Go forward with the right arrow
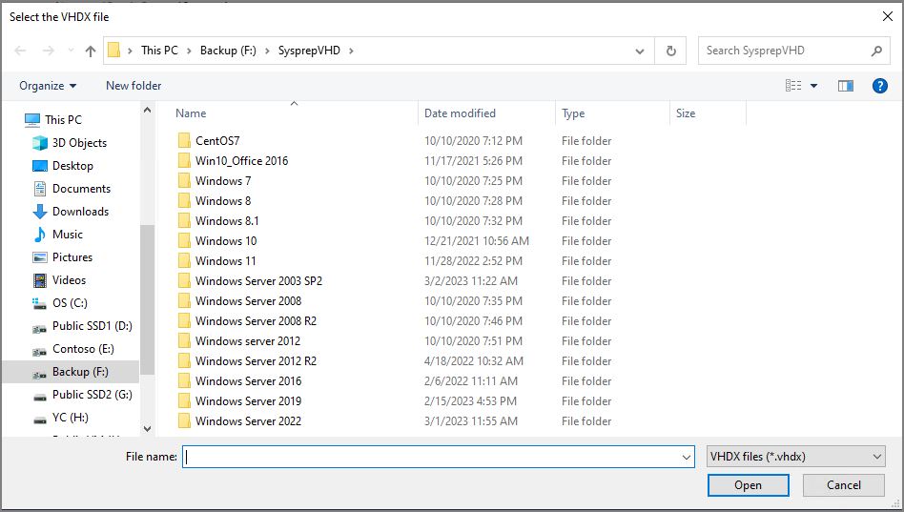This screenshot has height=512, width=904. [x=49, y=51]
